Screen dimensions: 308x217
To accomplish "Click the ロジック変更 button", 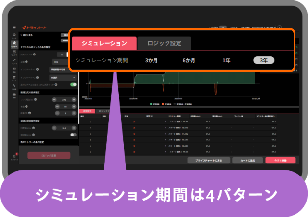I will pos(49,155).
